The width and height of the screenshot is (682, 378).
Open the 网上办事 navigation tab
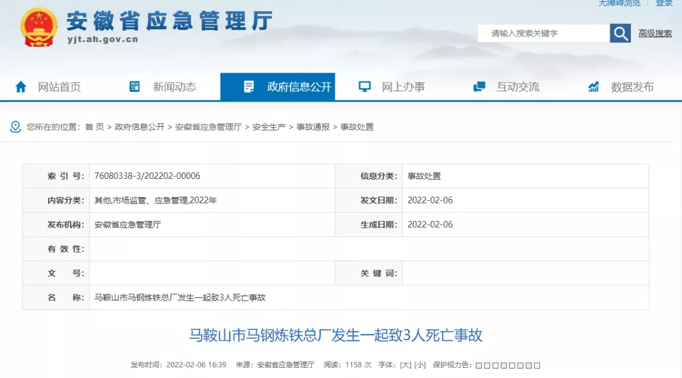tap(403, 87)
